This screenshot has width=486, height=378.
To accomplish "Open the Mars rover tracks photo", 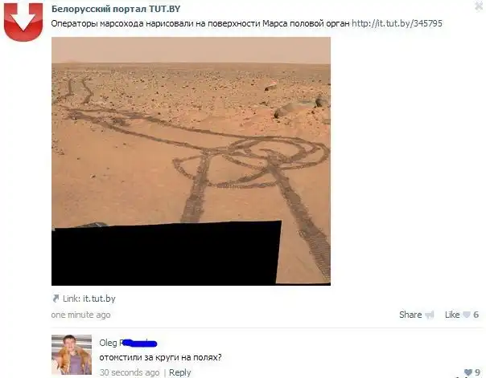I will point(191,161).
